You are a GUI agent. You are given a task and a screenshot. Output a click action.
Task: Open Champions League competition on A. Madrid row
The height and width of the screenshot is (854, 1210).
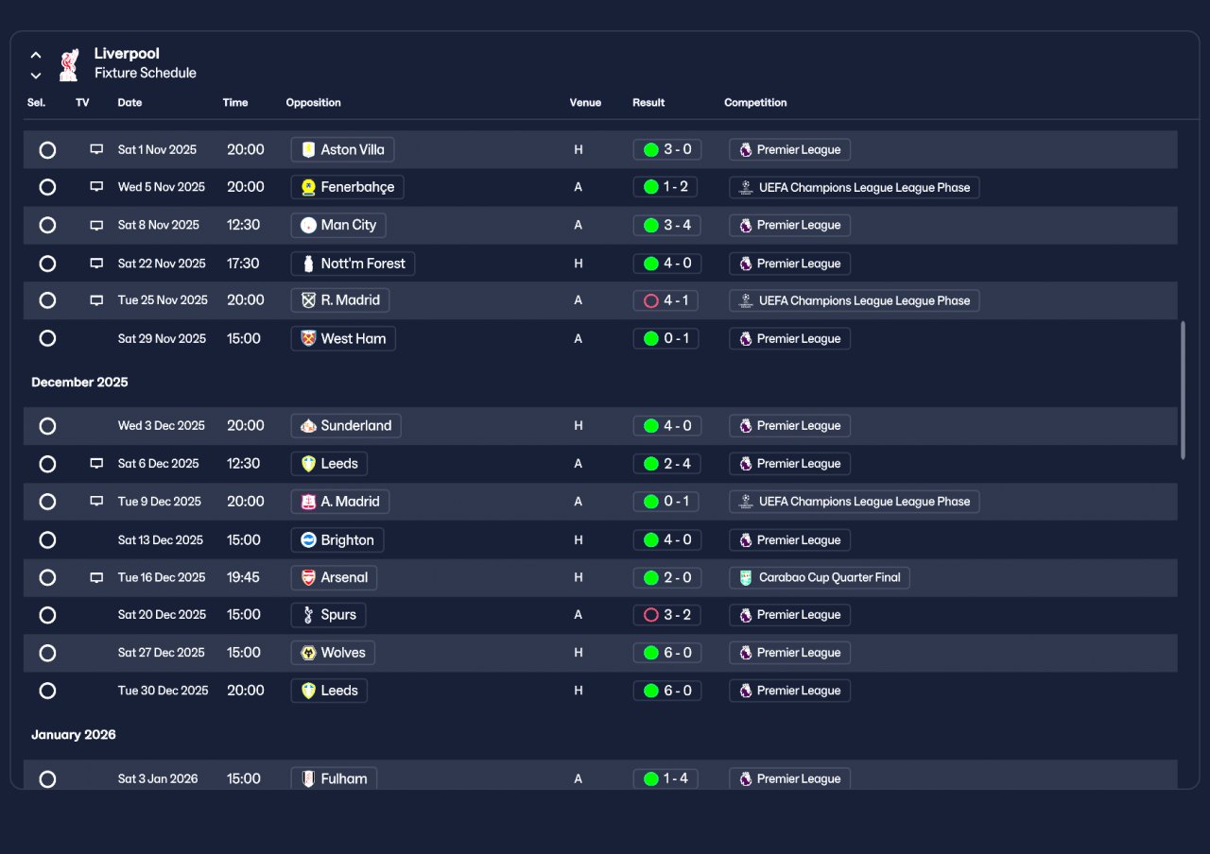855,502
